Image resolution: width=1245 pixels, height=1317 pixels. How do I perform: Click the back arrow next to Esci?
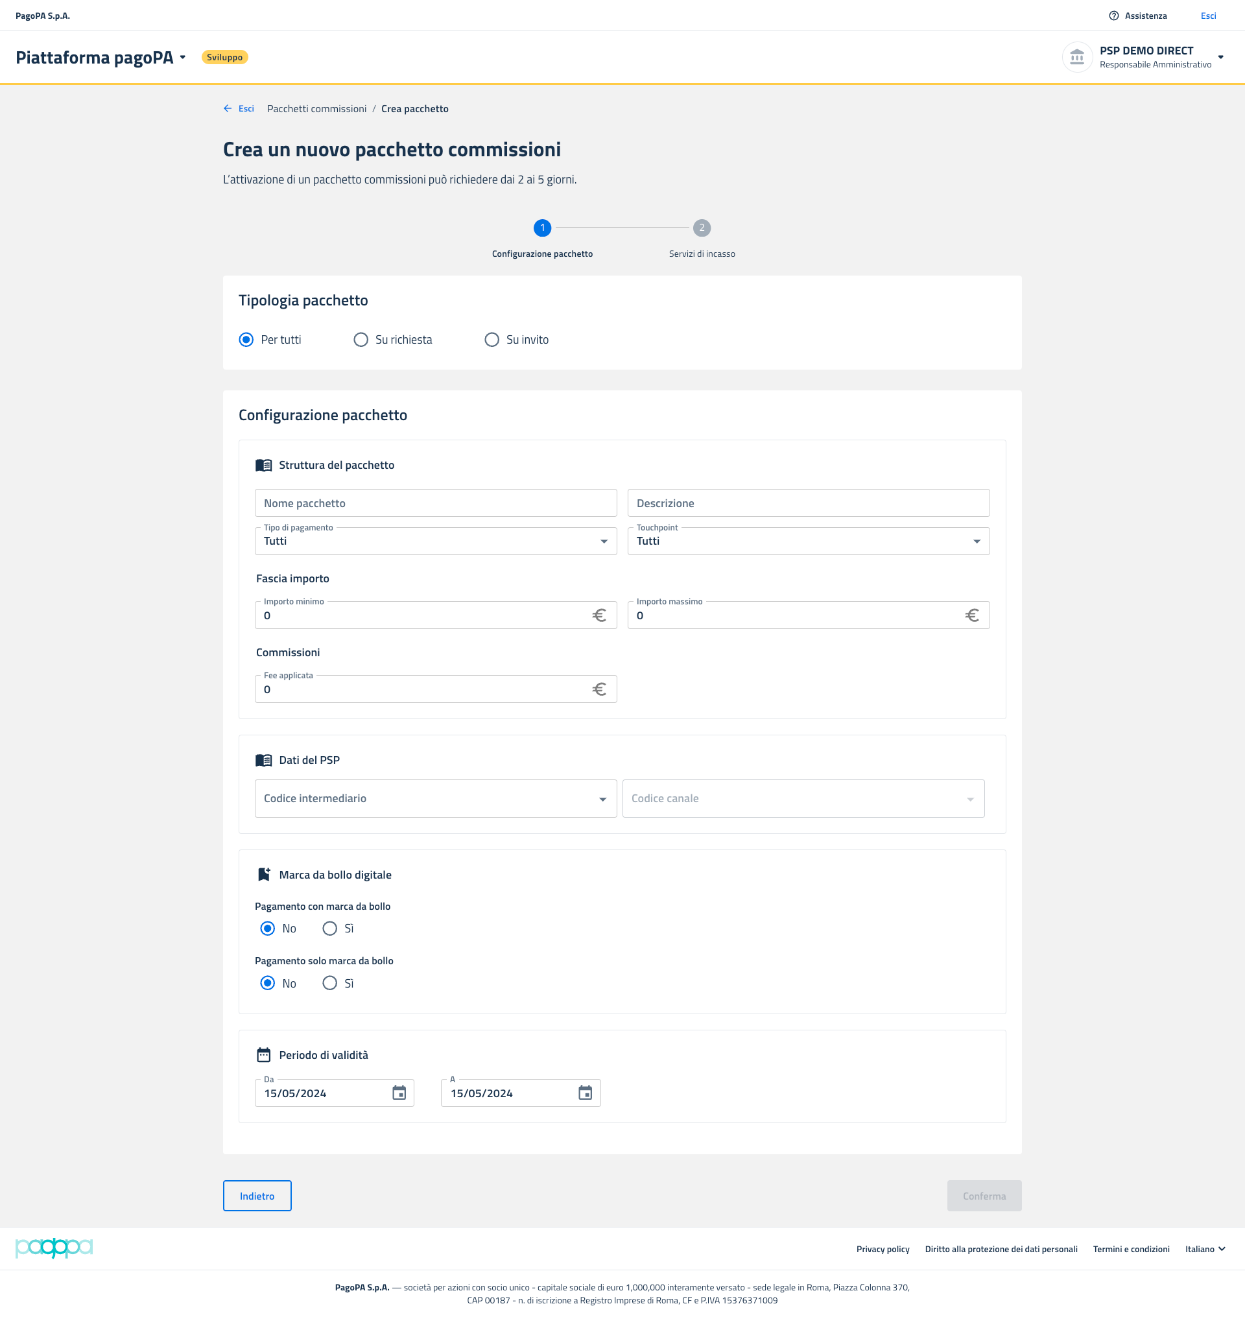click(228, 108)
